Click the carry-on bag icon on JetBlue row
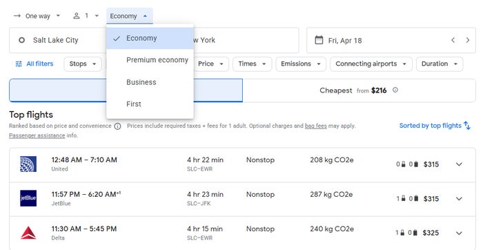Image resolution: width=483 pixels, height=250 pixels. tap(403, 198)
